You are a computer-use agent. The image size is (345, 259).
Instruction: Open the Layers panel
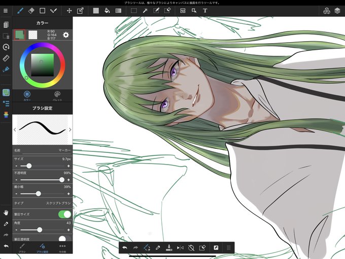coord(337,11)
